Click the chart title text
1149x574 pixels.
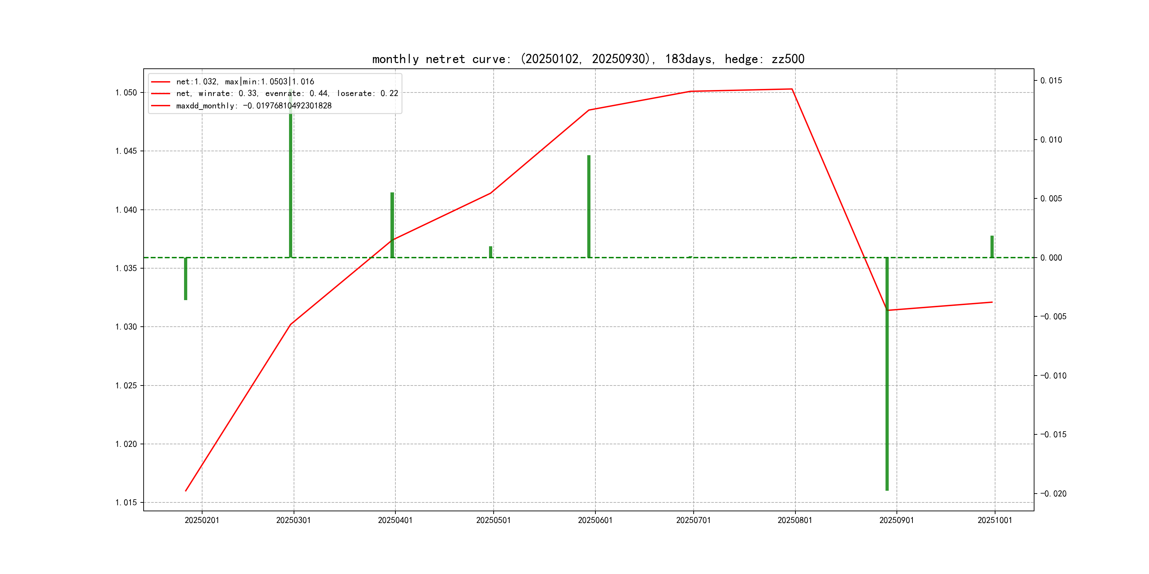point(588,59)
